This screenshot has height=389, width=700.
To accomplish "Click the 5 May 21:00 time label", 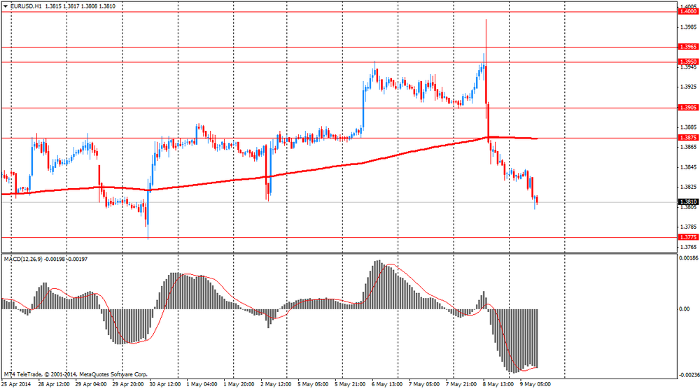I will click(x=350, y=384).
